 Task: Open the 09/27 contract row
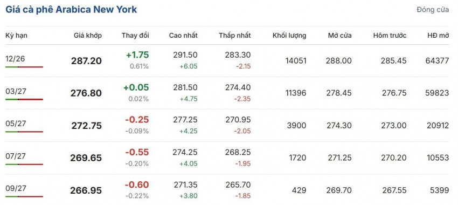click(227, 190)
